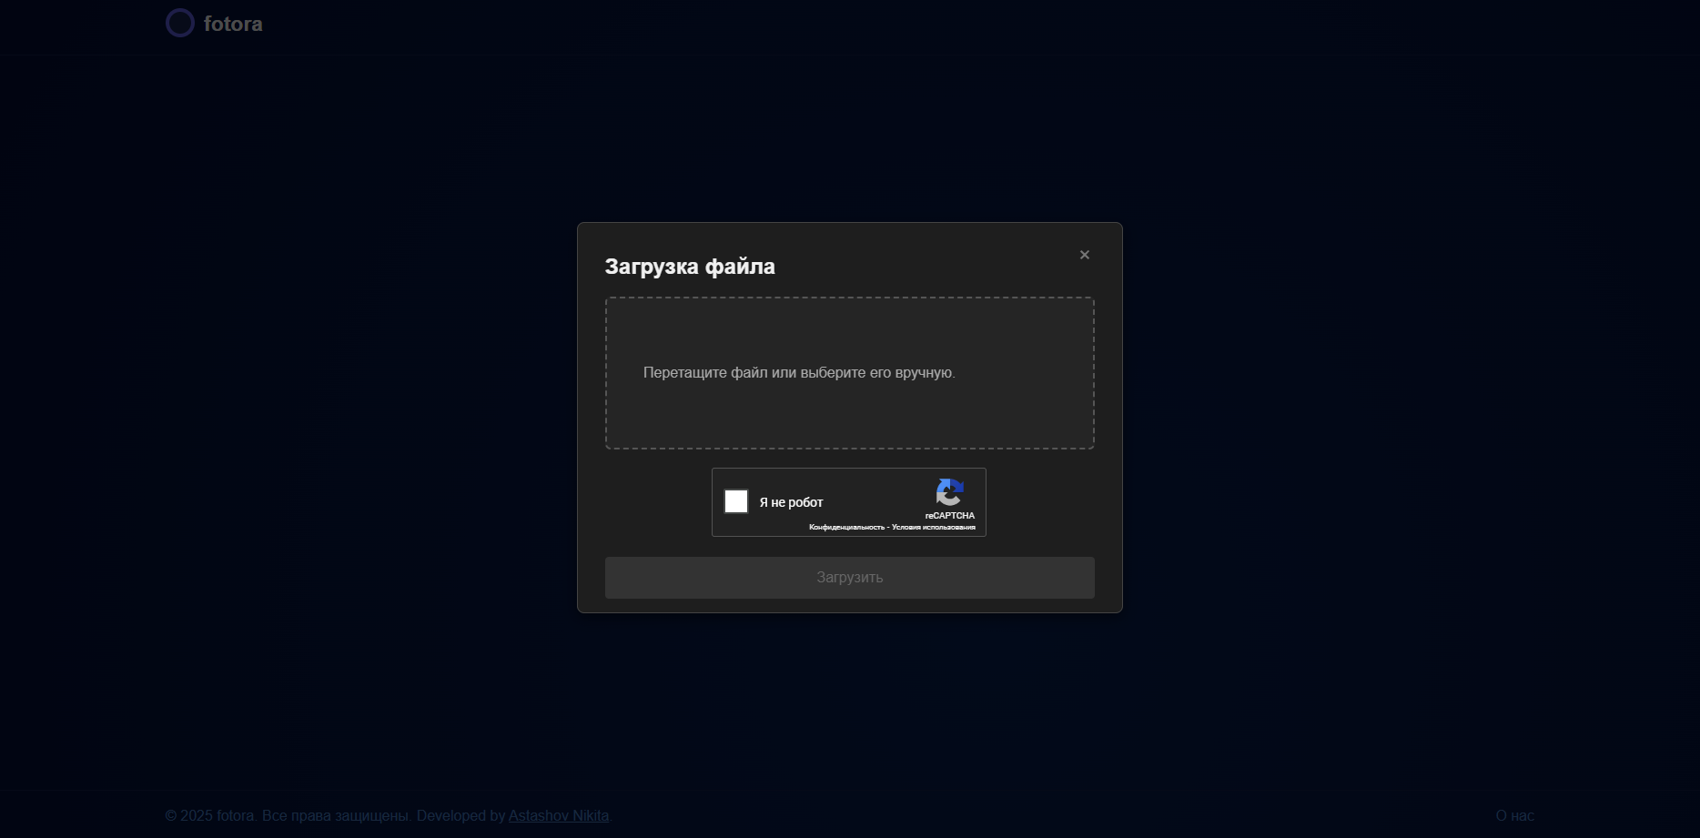Click the dashed drop zone to pick a file
The image size is (1700, 838).
pyautogui.click(x=849, y=373)
